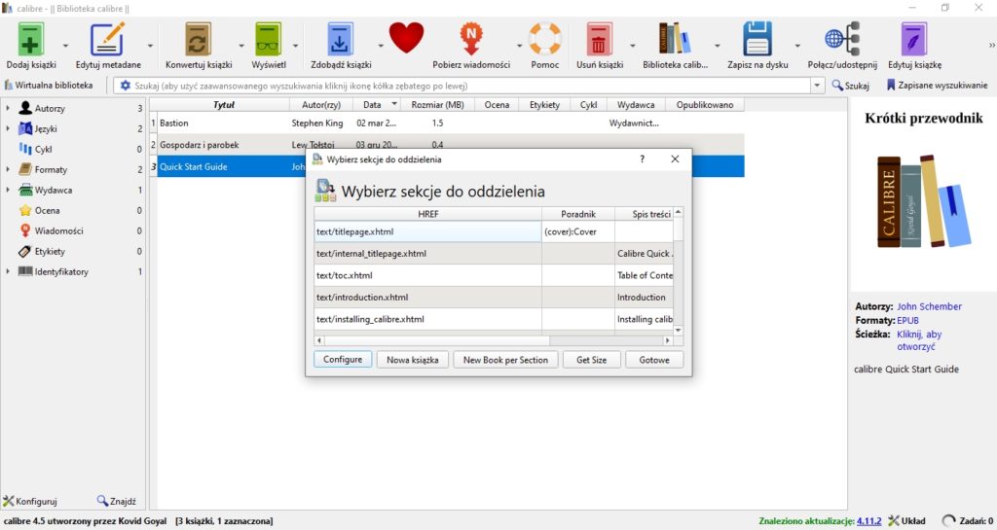Viewport: 997px width, 530px height.
Task: Open update link 4.11.2
Action: tap(868, 521)
